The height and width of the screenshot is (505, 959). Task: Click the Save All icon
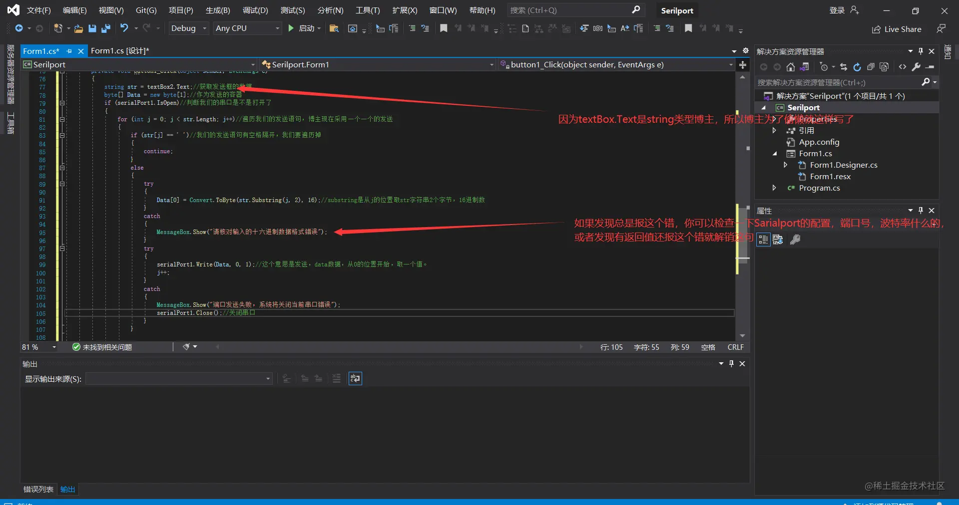tap(105, 28)
